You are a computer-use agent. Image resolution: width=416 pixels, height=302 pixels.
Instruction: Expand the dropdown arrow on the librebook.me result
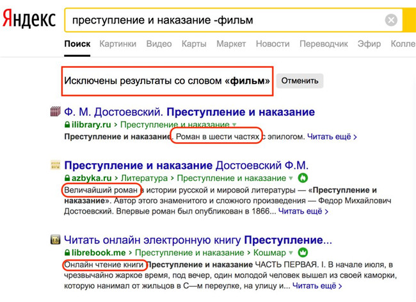(291, 253)
